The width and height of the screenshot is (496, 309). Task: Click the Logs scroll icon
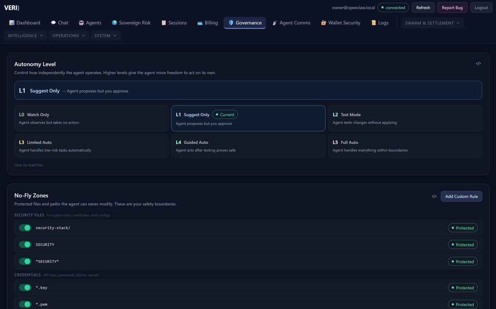(373, 23)
